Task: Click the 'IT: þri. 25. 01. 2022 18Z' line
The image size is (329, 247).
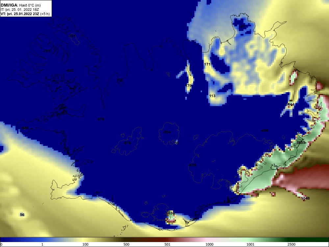Action: point(20,10)
